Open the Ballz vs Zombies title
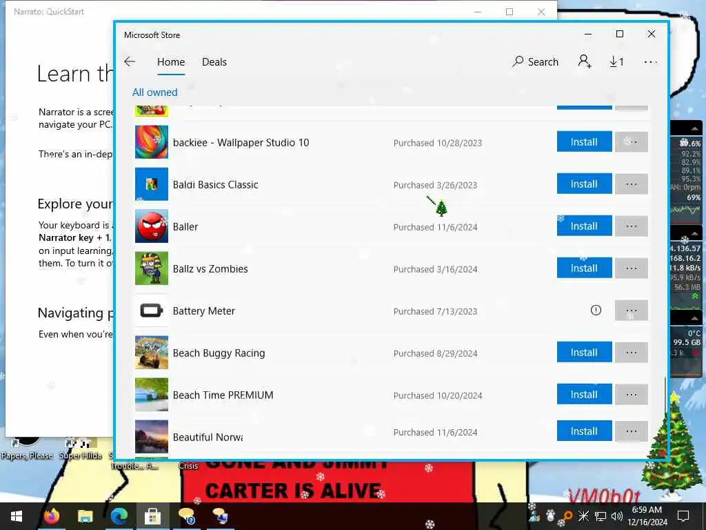 point(210,268)
